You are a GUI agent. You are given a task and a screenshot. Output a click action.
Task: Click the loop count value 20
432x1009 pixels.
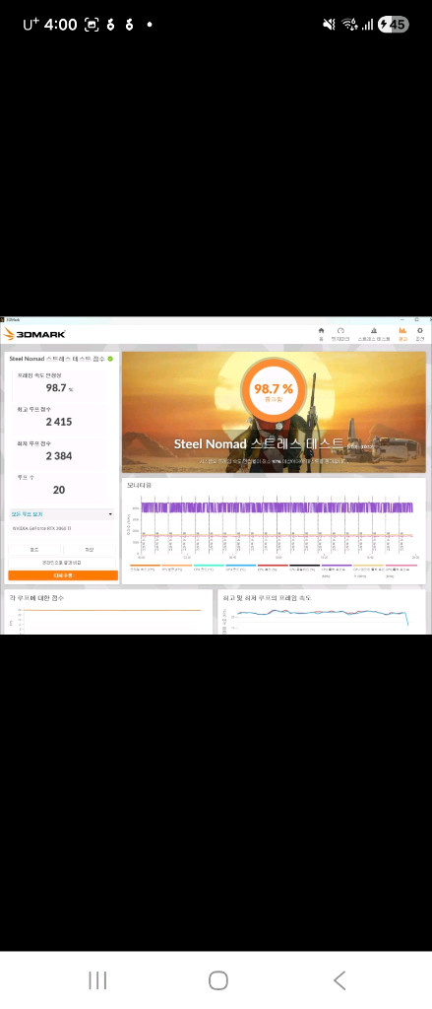[x=58, y=491]
